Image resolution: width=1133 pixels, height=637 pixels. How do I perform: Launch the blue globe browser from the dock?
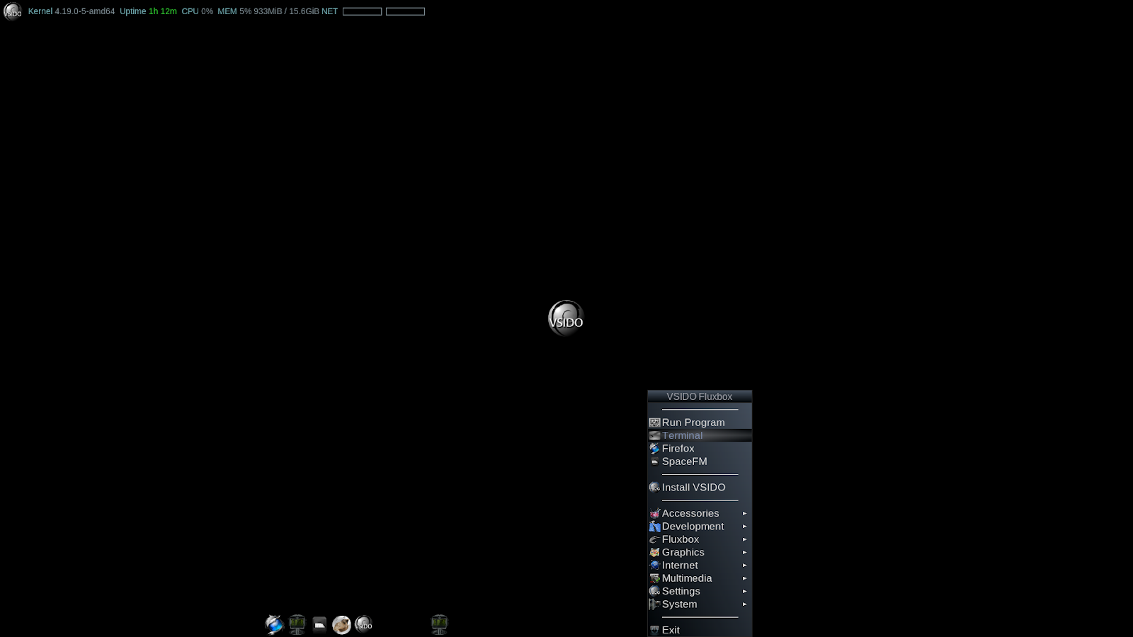point(274,624)
